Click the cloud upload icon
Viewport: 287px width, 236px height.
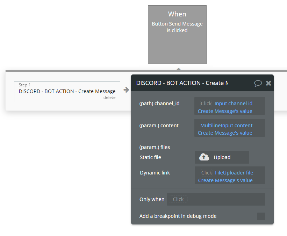(204, 157)
